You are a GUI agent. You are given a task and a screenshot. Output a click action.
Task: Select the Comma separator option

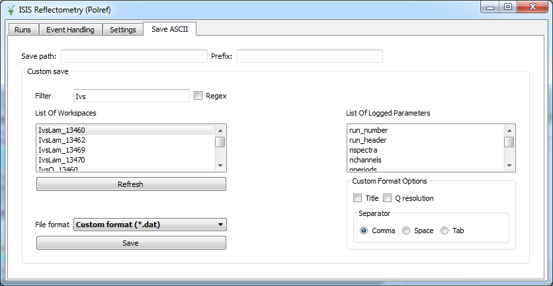(x=364, y=231)
